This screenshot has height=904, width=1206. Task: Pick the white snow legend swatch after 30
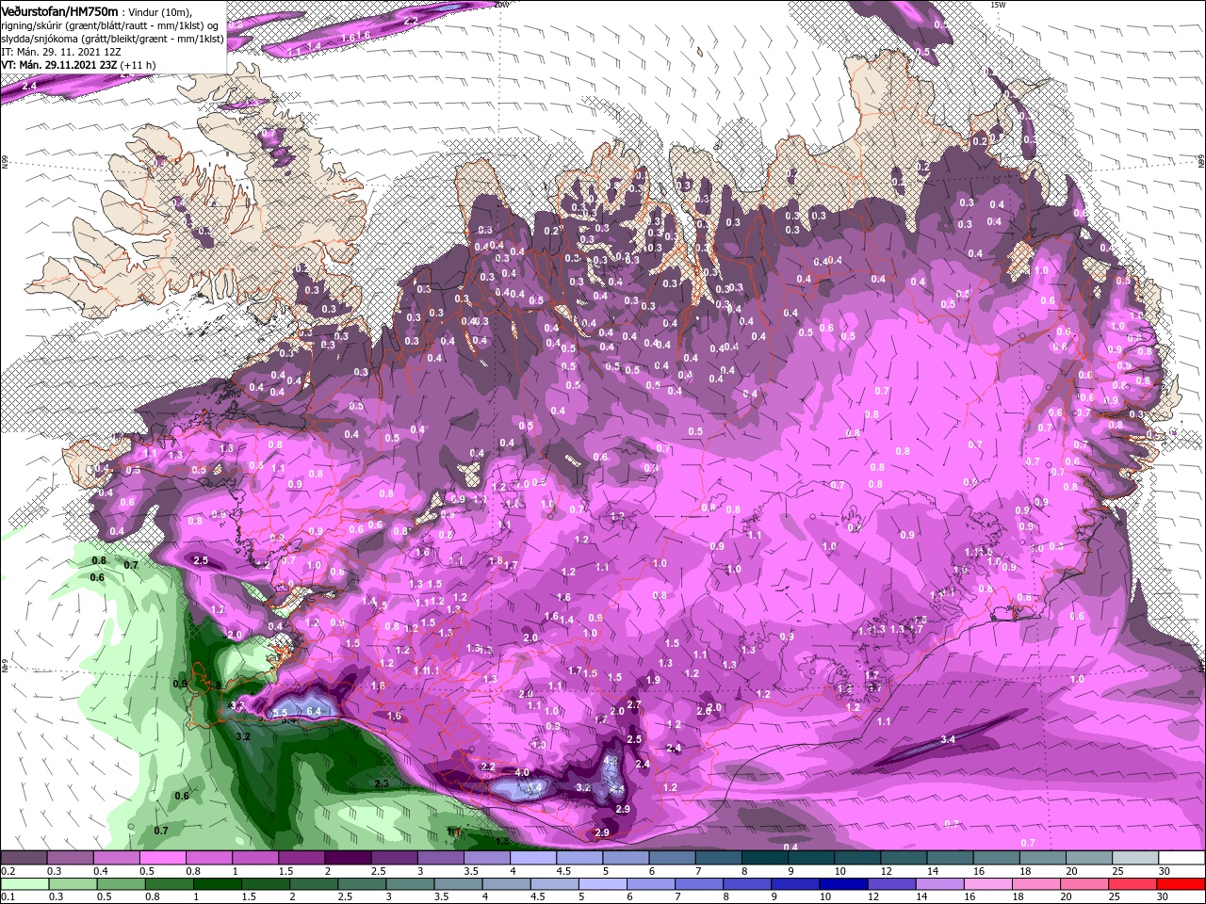click(x=1182, y=858)
